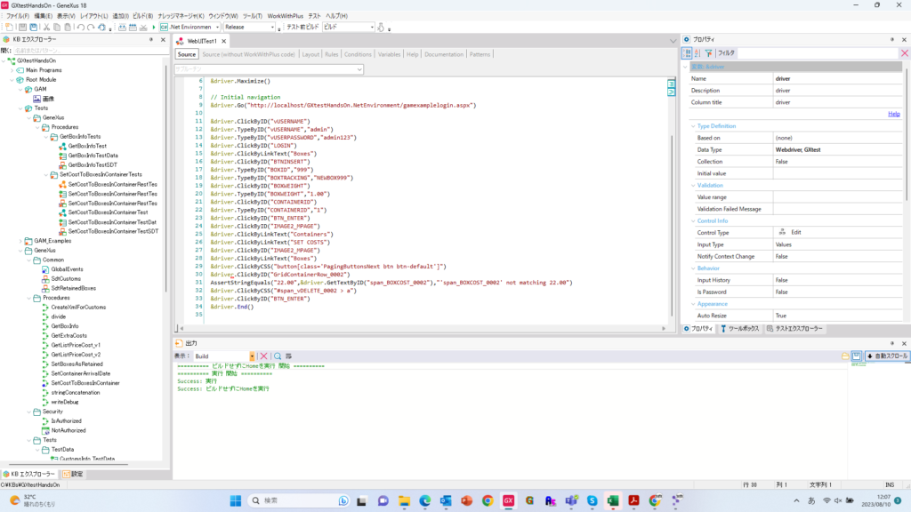Click the GeneXus icon on the taskbar
The image size is (911, 512).
pos(508,501)
